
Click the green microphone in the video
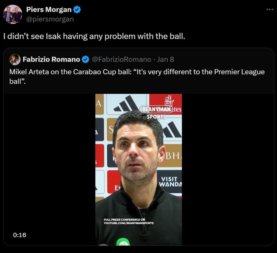point(123,242)
